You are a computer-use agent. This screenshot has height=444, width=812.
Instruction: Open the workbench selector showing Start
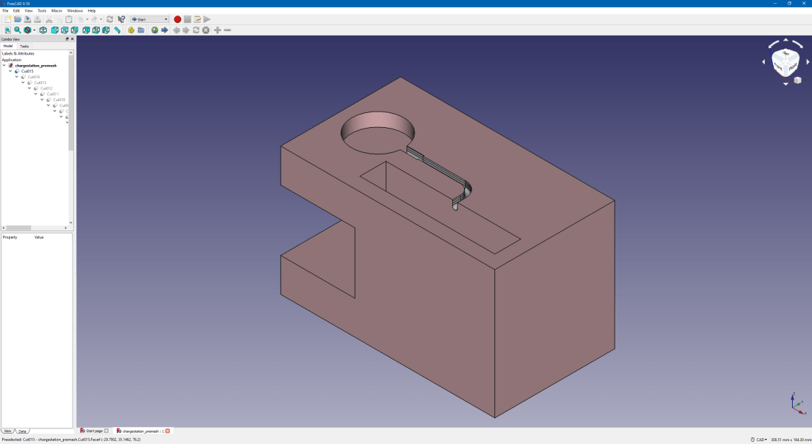148,19
